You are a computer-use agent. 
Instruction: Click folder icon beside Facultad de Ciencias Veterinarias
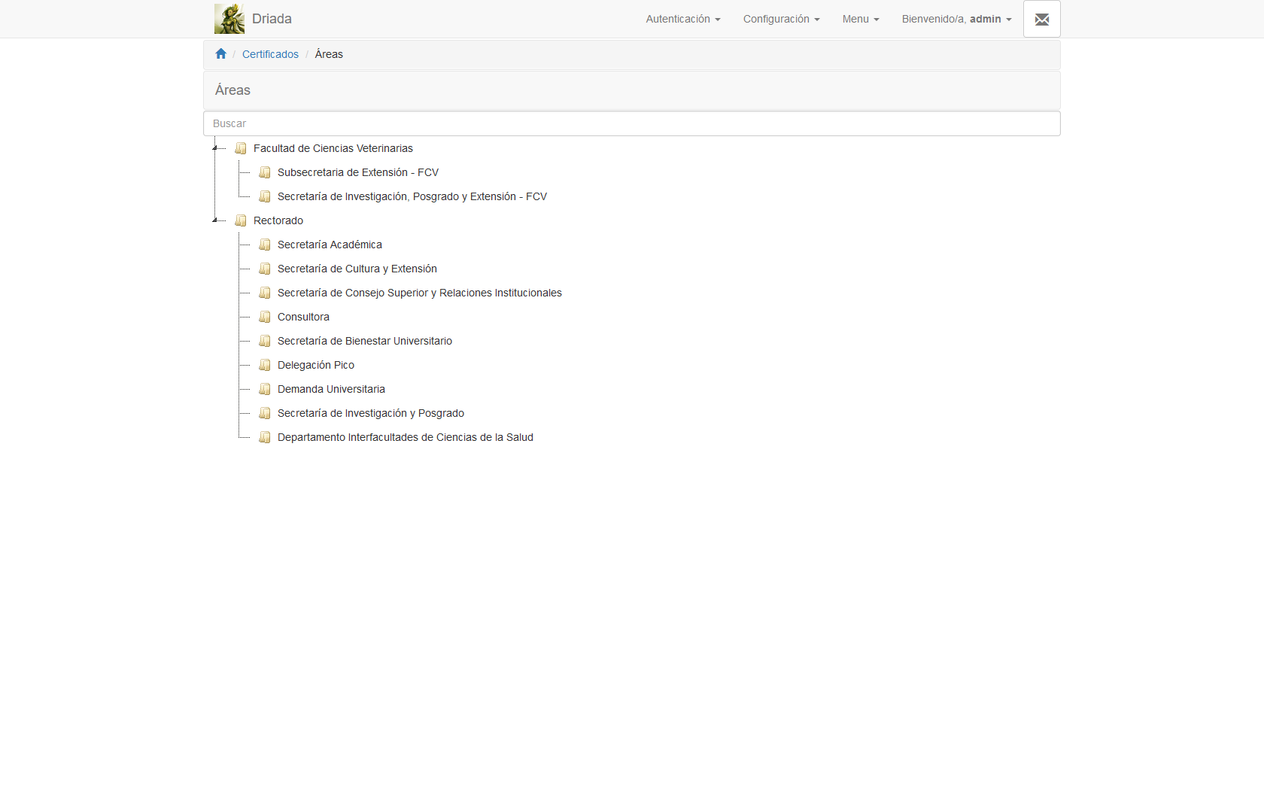point(241,149)
